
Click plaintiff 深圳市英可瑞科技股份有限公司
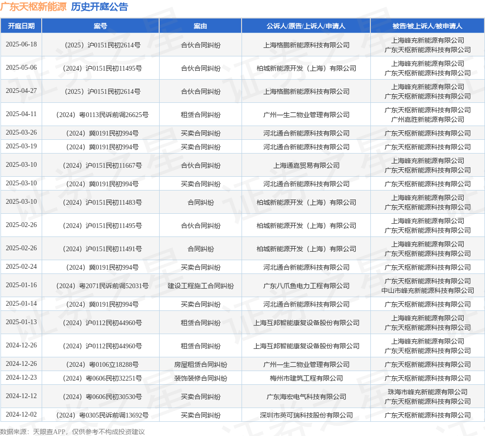(x=306, y=415)
